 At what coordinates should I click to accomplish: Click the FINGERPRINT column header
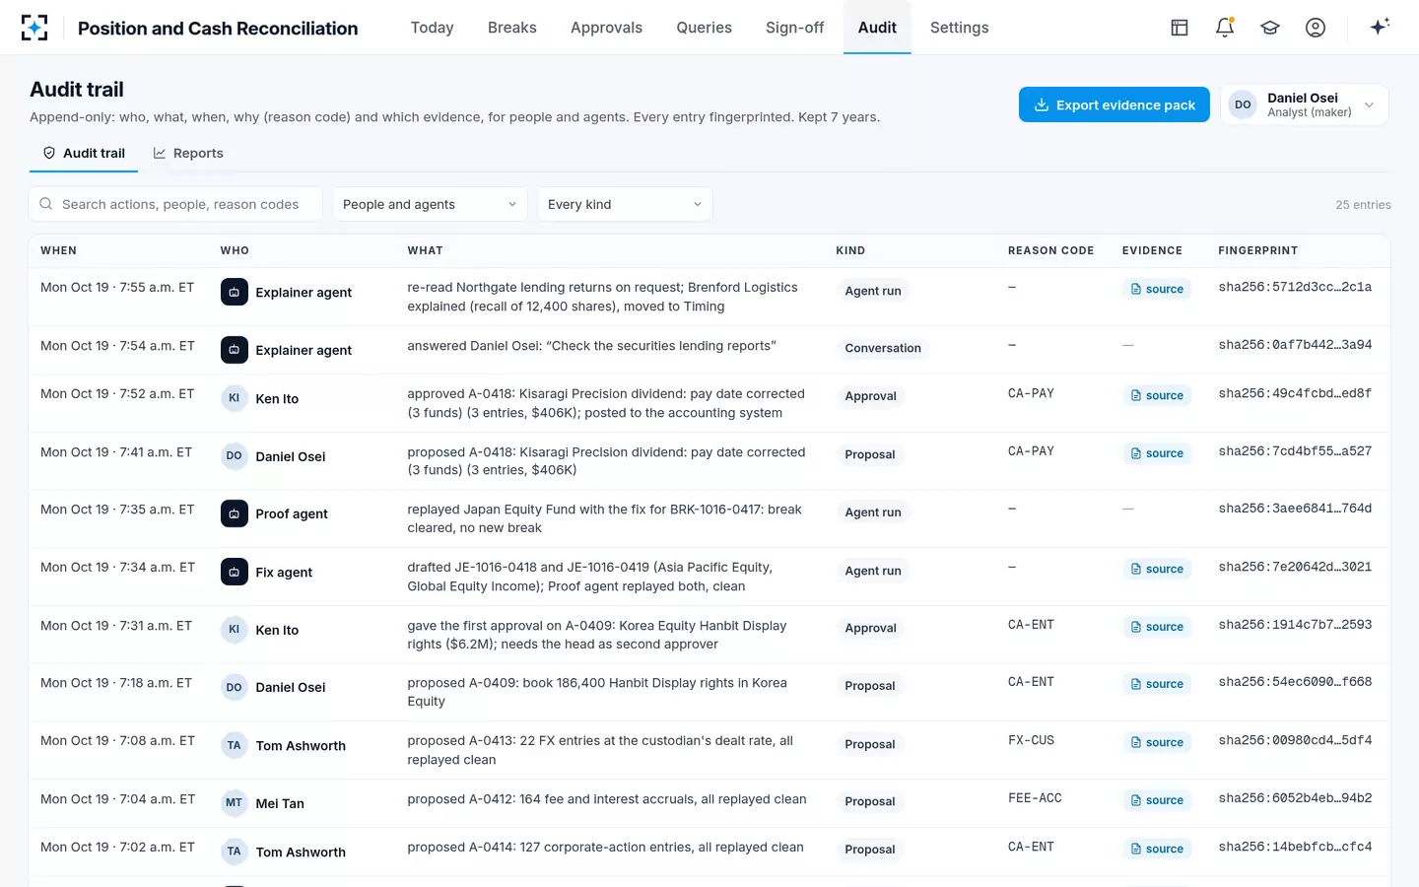1257,250
